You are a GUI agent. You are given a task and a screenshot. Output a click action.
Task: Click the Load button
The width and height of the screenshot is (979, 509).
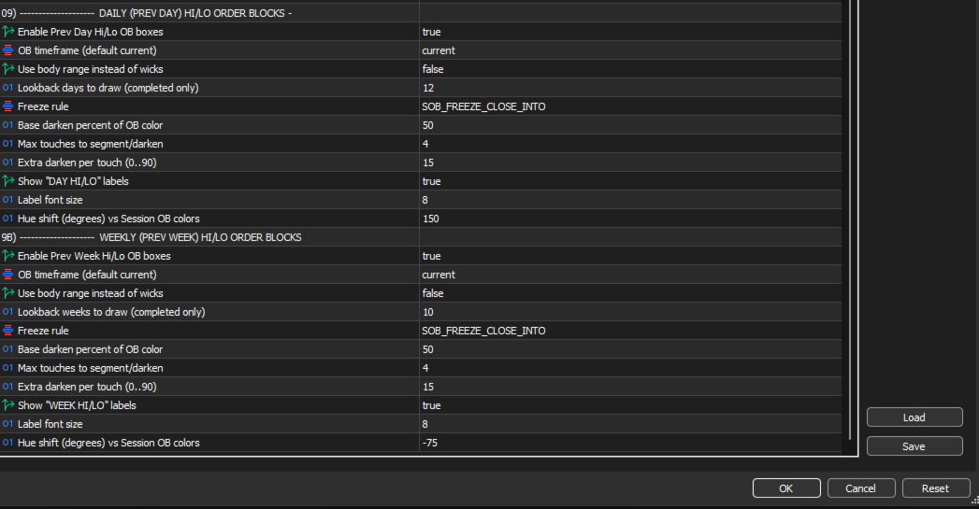click(x=914, y=417)
